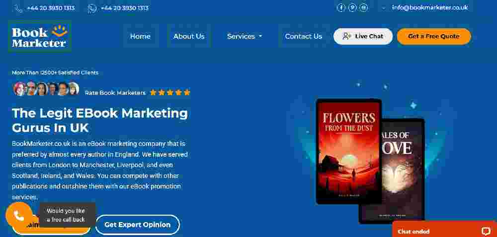Click 'Rate Book Marketers' text
The height and width of the screenshot is (237, 497).
[115, 93]
